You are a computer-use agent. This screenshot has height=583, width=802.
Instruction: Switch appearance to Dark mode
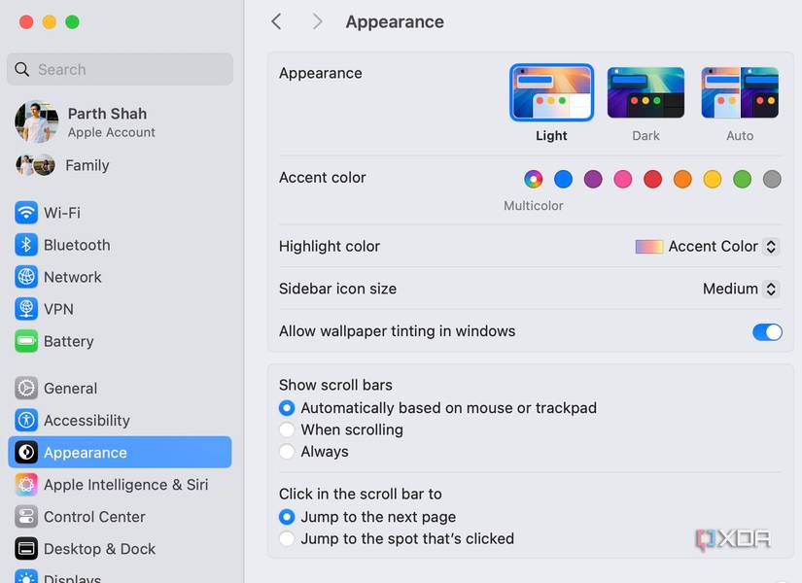(645, 92)
